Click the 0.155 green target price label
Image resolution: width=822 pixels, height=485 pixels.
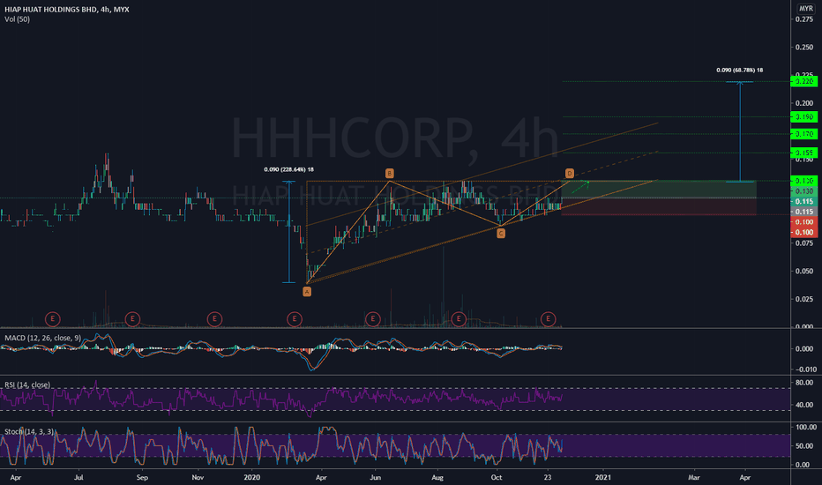pos(804,153)
